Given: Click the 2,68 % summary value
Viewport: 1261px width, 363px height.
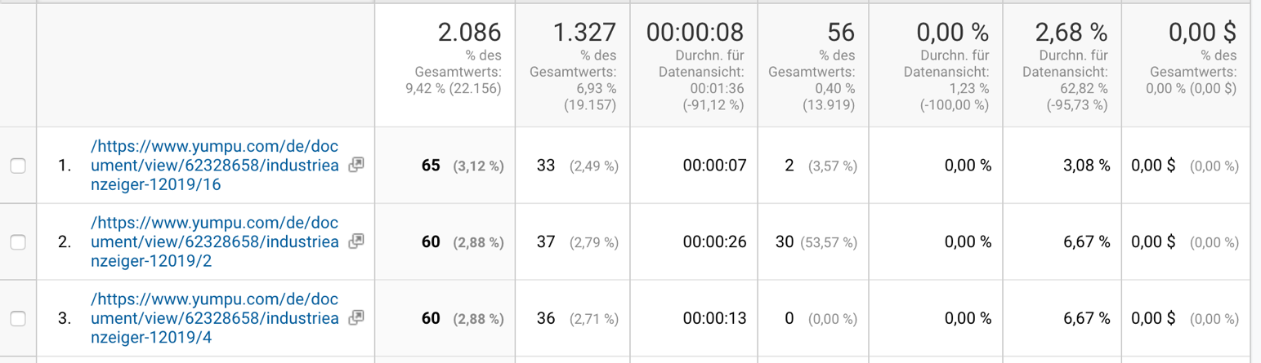Looking at the screenshot, I should tap(1071, 33).
